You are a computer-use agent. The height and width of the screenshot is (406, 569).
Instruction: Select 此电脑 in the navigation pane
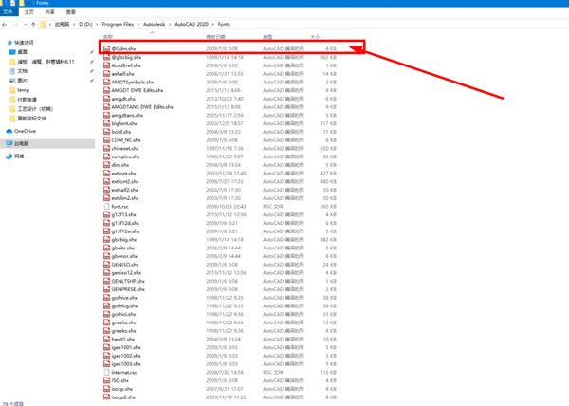[22, 143]
